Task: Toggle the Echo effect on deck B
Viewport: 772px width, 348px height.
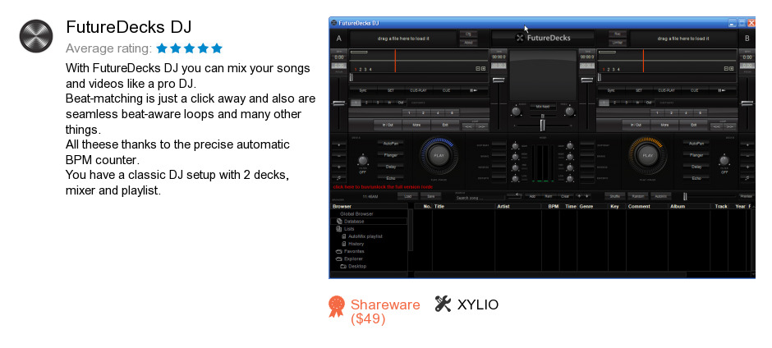Action: 696,178
